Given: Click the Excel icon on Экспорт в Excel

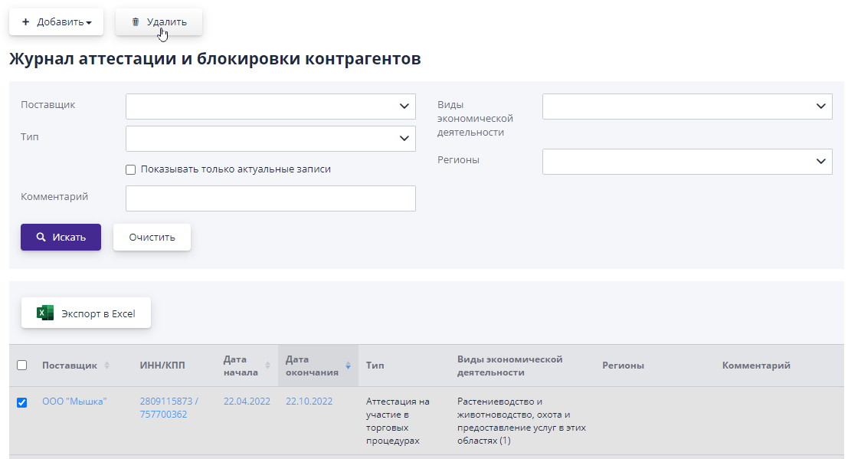Looking at the screenshot, I should click(44, 313).
